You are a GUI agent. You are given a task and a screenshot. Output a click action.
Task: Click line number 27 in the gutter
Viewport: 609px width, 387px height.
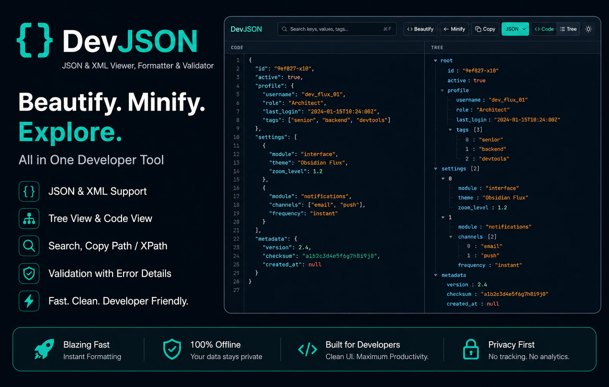click(x=236, y=290)
